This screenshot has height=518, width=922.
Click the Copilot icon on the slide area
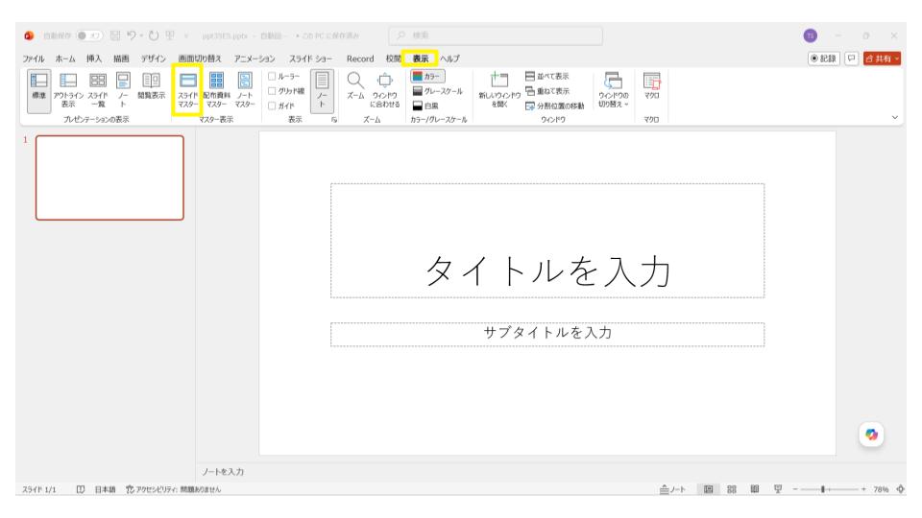(x=871, y=435)
